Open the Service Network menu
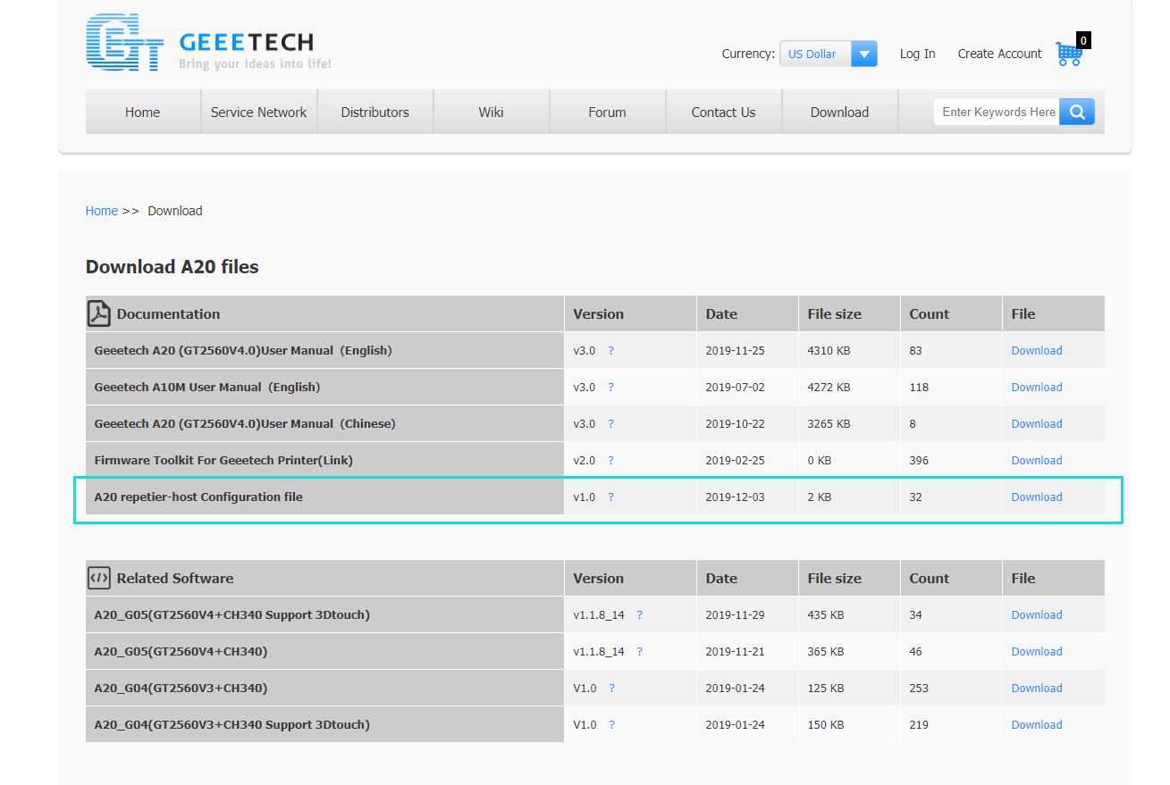The height and width of the screenshot is (785, 1170). (259, 112)
